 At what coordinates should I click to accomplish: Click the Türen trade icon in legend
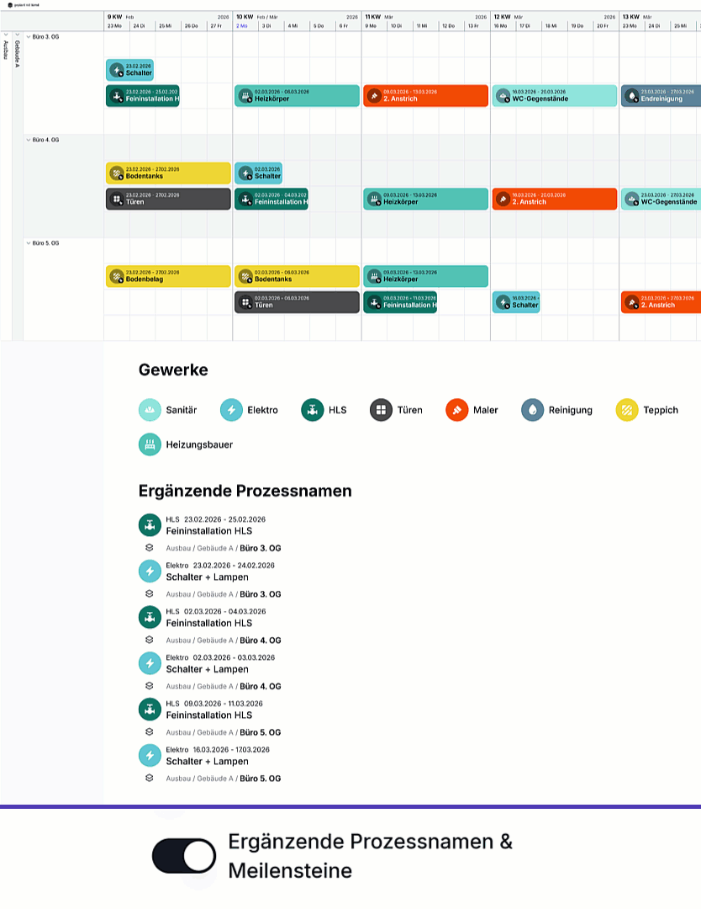[x=381, y=410]
